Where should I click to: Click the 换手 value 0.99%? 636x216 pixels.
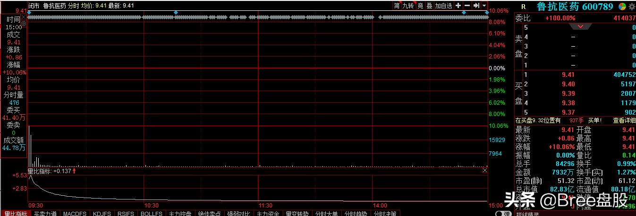(x=626, y=164)
